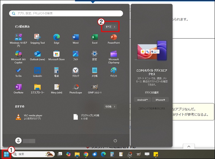Open Task View on the taskbar
The width and height of the screenshot is (215, 159).
tap(60, 154)
